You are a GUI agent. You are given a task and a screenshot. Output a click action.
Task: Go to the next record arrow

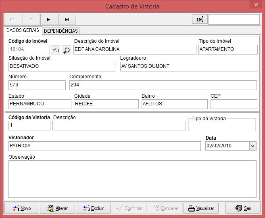[49, 19]
